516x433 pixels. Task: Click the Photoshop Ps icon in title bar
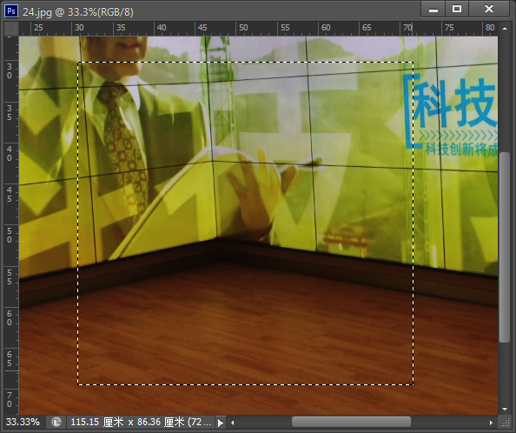pos(11,11)
